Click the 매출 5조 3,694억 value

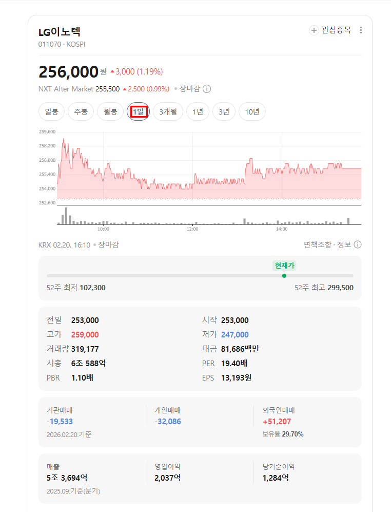point(67,478)
